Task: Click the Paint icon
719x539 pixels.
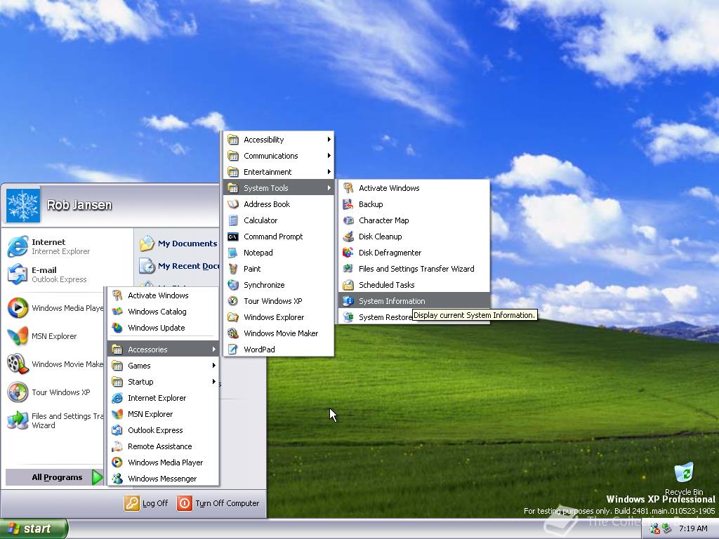Action: point(233,269)
